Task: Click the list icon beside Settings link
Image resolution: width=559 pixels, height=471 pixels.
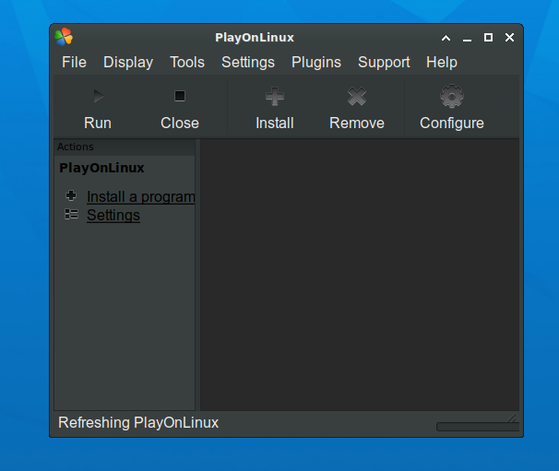Action: point(71,214)
